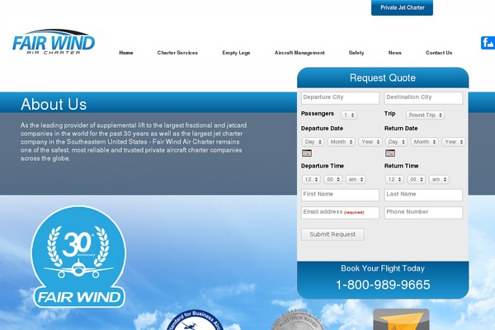The image size is (495, 330).
Task: Open the Return Date calendar picker icon
Action: point(390,153)
